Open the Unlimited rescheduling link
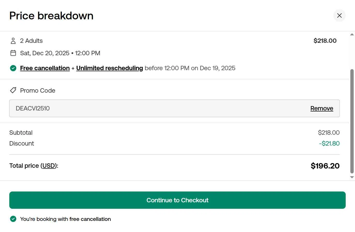The image size is (355, 232). pyautogui.click(x=109, y=68)
